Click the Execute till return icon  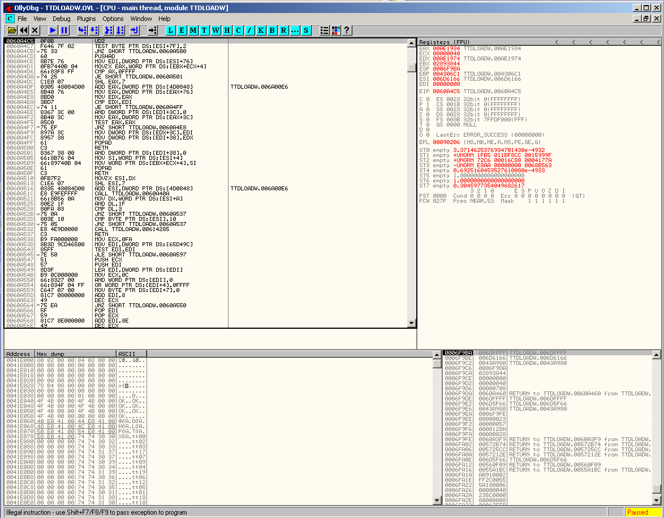point(135,30)
